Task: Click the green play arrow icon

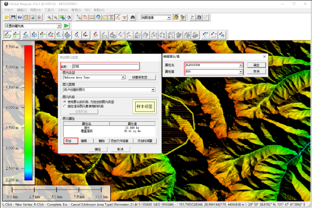Action: [x=66, y=26]
